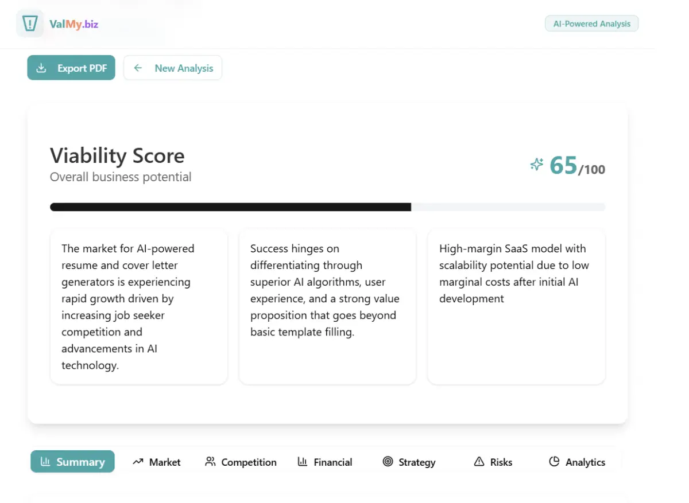Open the Competition tab
The width and height of the screenshot is (689, 503).
click(x=249, y=462)
